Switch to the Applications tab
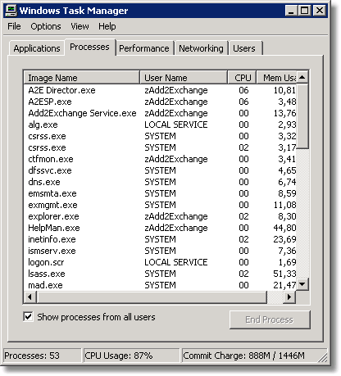Image resolution: width=341 pixels, height=376 pixels. [x=37, y=48]
